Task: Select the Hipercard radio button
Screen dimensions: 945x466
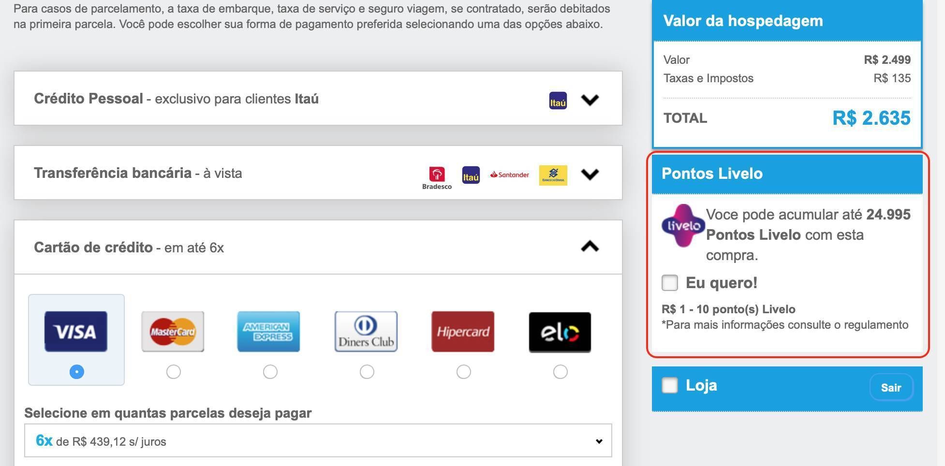Action: pos(463,372)
